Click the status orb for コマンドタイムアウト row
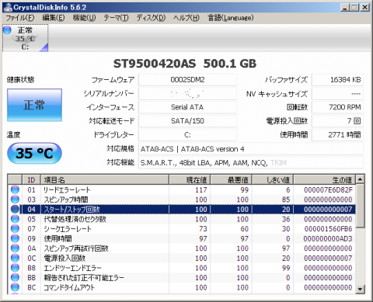373x302 pixels. (x=15, y=287)
